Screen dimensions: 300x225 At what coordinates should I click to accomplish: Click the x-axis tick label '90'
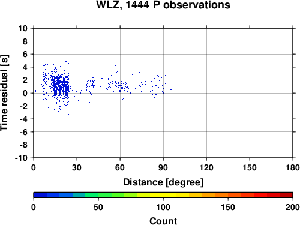click(163, 167)
